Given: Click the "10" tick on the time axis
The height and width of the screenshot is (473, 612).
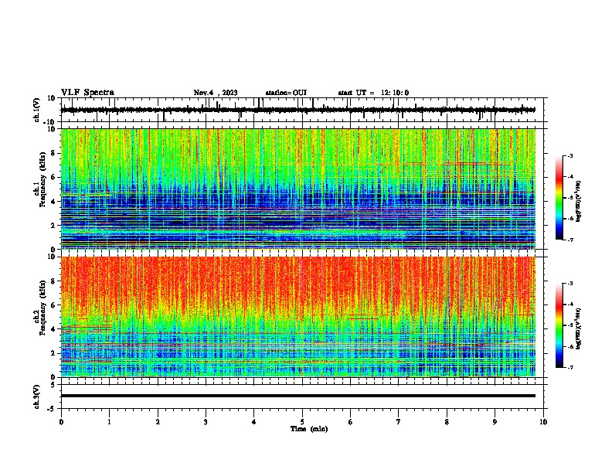Looking at the screenshot, I should (x=543, y=422).
